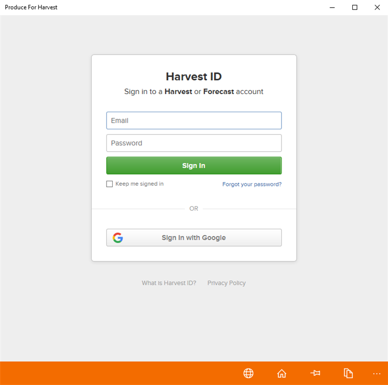
Task: Focus the Email input field
Action: [x=194, y=121]
